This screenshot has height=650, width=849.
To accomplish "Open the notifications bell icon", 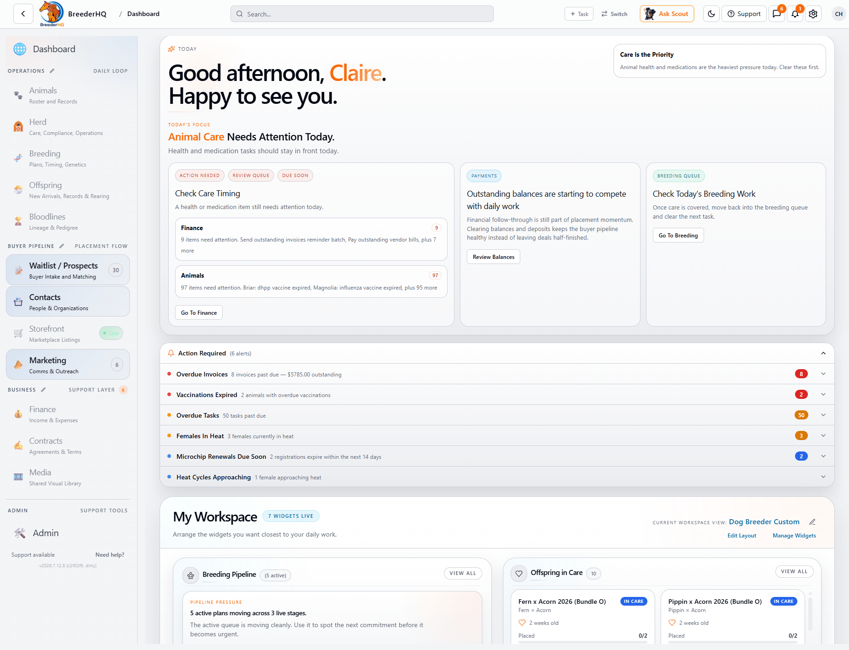I will tap(795, 14).
